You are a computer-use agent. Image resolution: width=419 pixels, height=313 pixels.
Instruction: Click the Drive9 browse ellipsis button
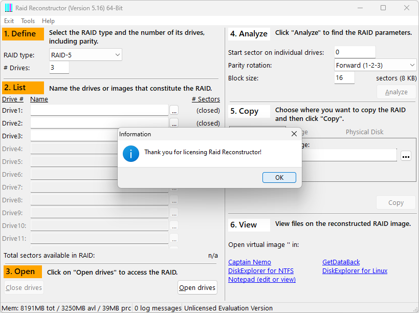pyautogui.click(x=174, y=213)
